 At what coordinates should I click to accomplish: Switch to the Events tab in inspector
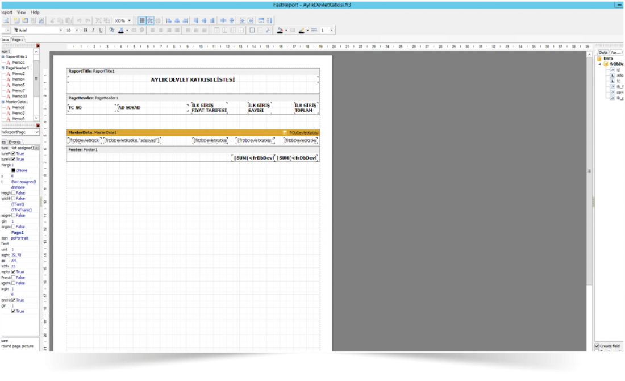click(x=15, y=142)
